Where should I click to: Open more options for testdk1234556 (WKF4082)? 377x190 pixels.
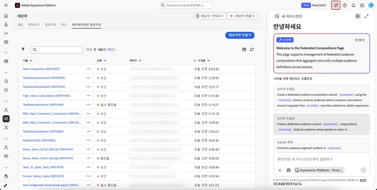pyautogui.click(x=88, y=140)
